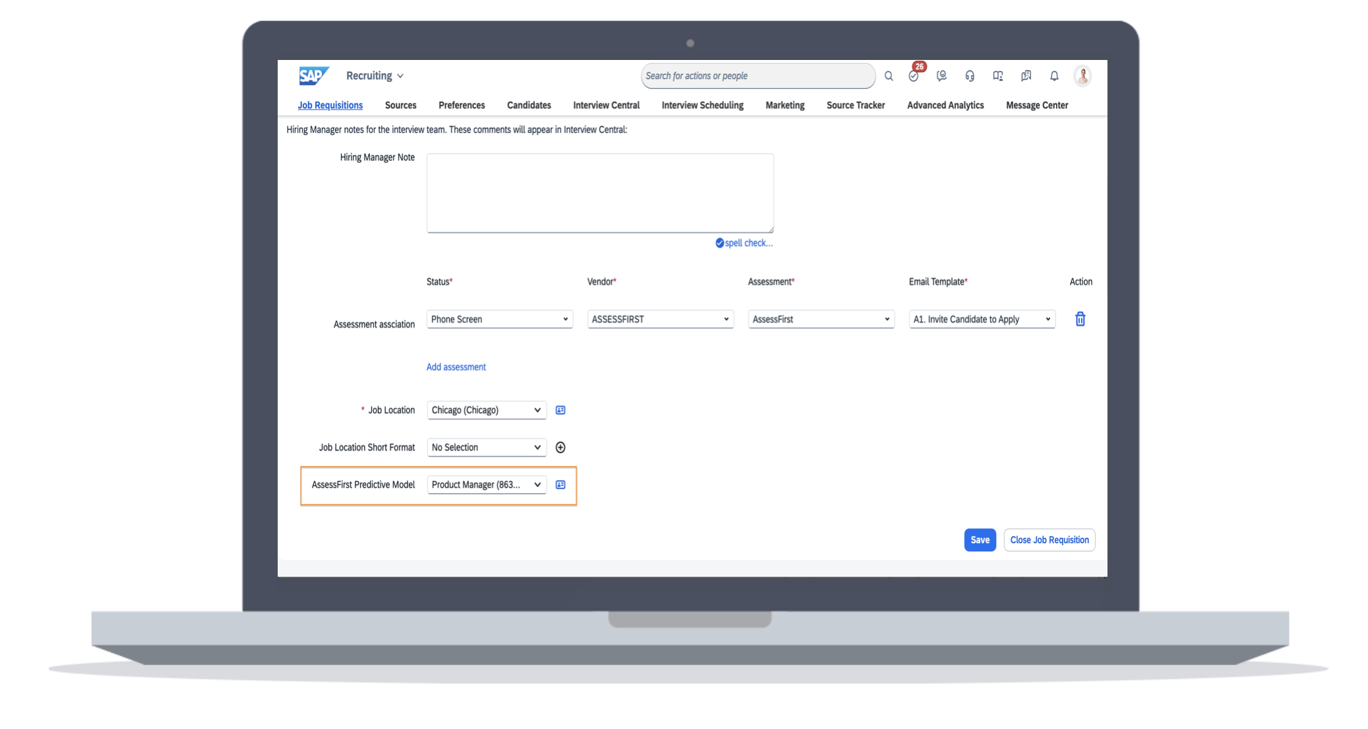This screenshot has width=1368, height=729.
Task: Open the Chicago job location dropdown
Action: 486,410
